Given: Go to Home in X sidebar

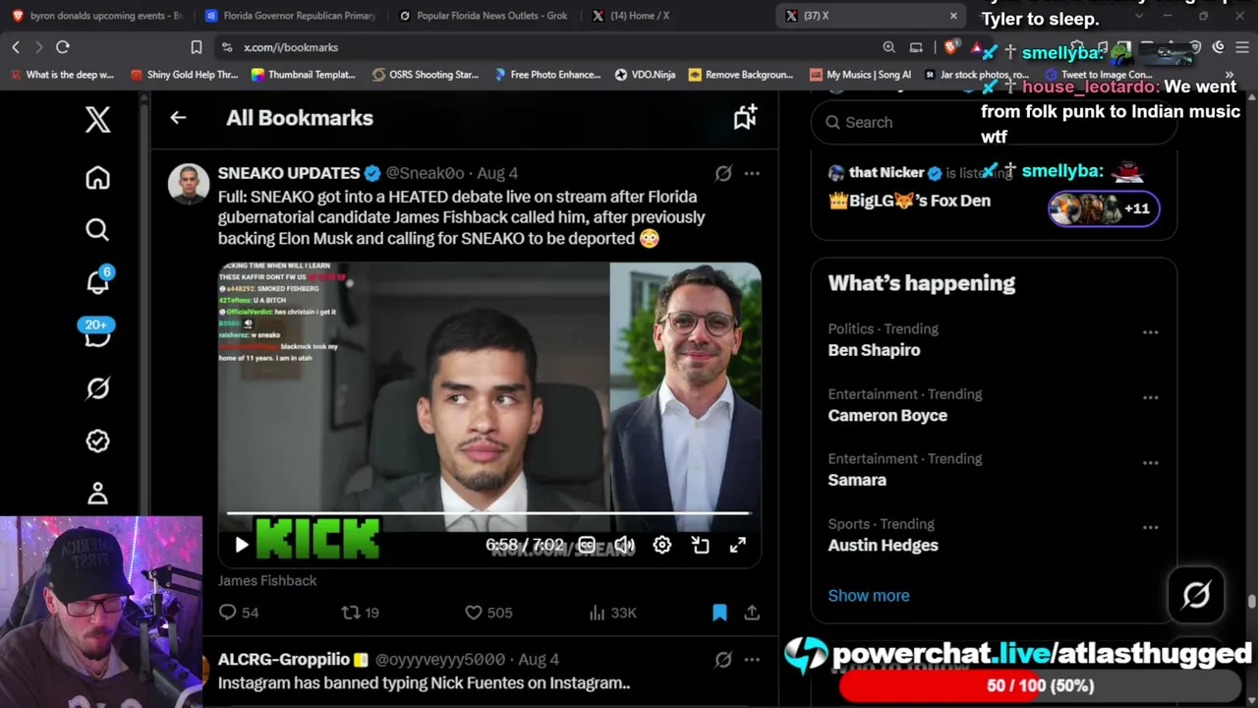Looking at the screenshot, I should [x=97, y=178].
